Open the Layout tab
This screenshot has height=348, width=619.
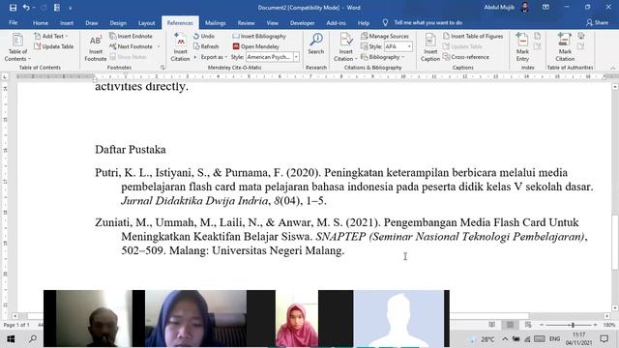click(146, 23)
